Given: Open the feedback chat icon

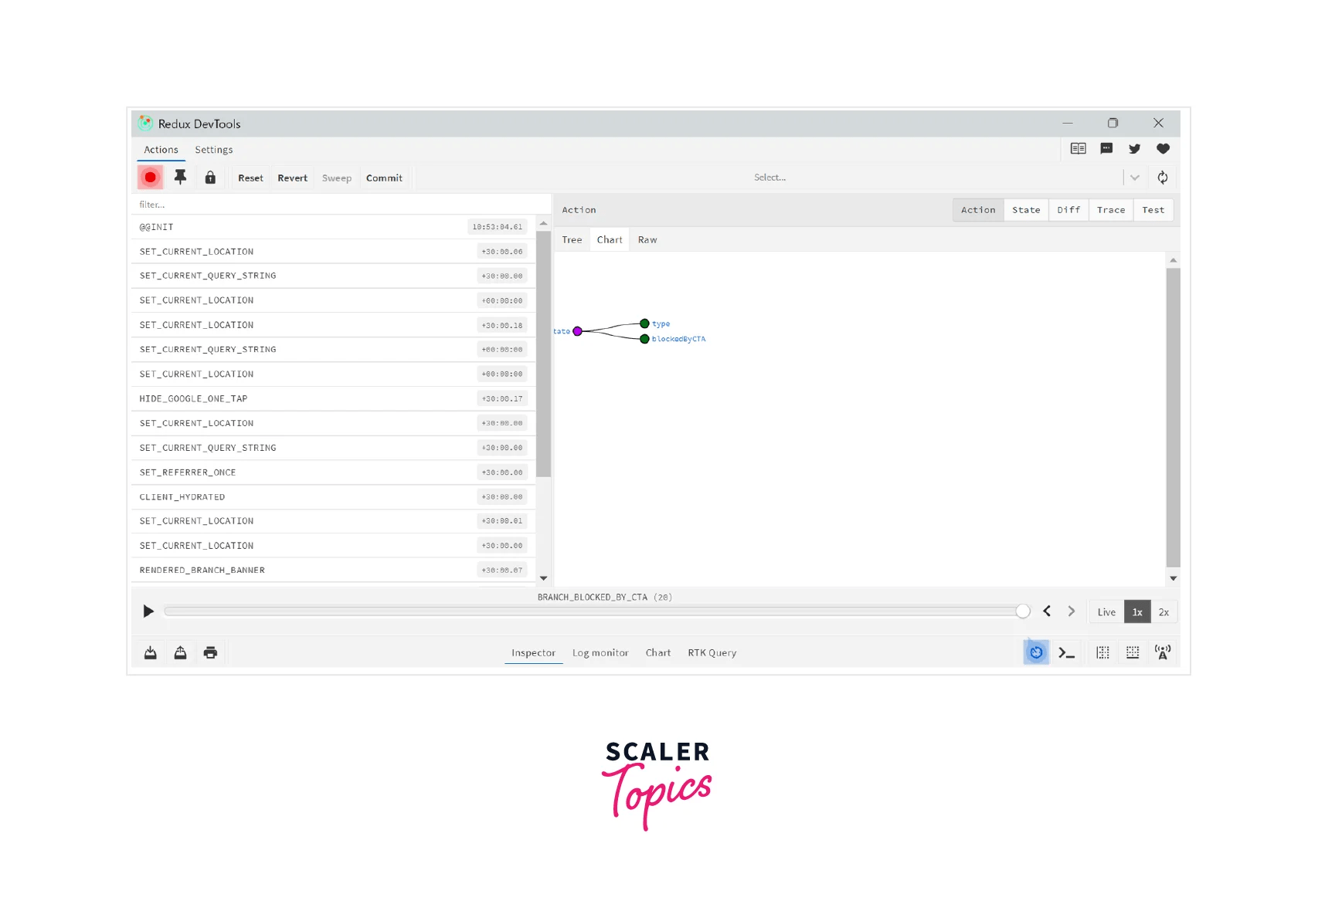Looking at the screenshot, I should tap(1106, 148).
